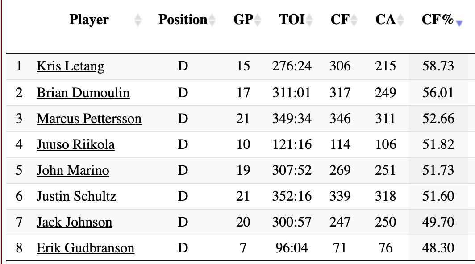Sort table by the Player header
This screenshot has height=264, width=475.
(89, 20)
